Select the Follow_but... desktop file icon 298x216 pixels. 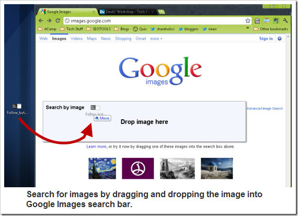[17, 109]
